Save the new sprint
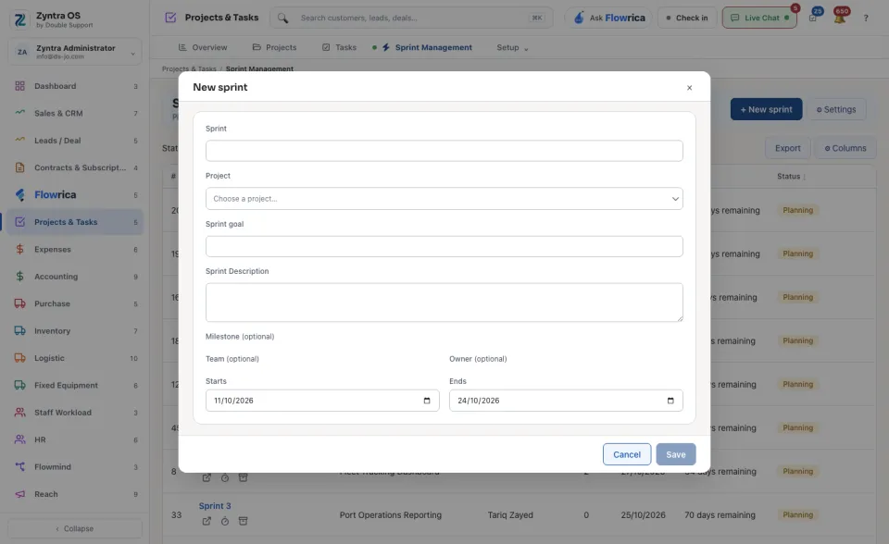Screen dimensions: 889x544 (676, 454)
